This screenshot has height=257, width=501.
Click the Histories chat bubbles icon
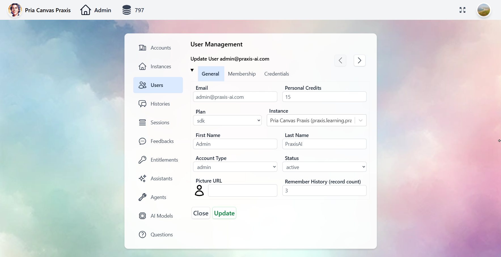(x=142, y=104)
